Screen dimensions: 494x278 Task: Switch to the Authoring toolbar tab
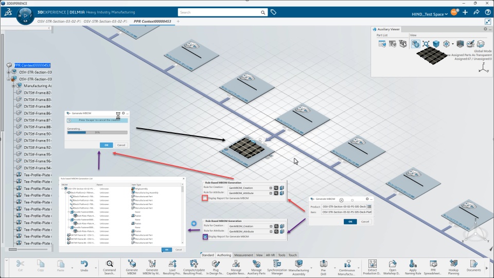[224, 255]
